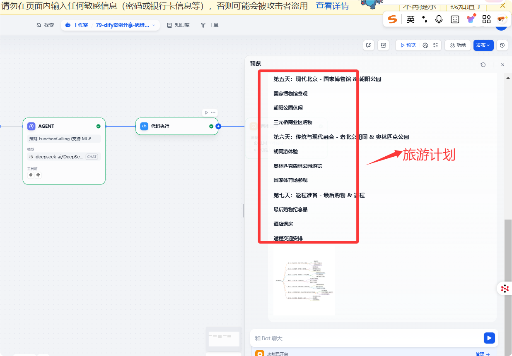The image size is (512, 356).
Task: Open the version history icon
Action: tap(502, 45)
